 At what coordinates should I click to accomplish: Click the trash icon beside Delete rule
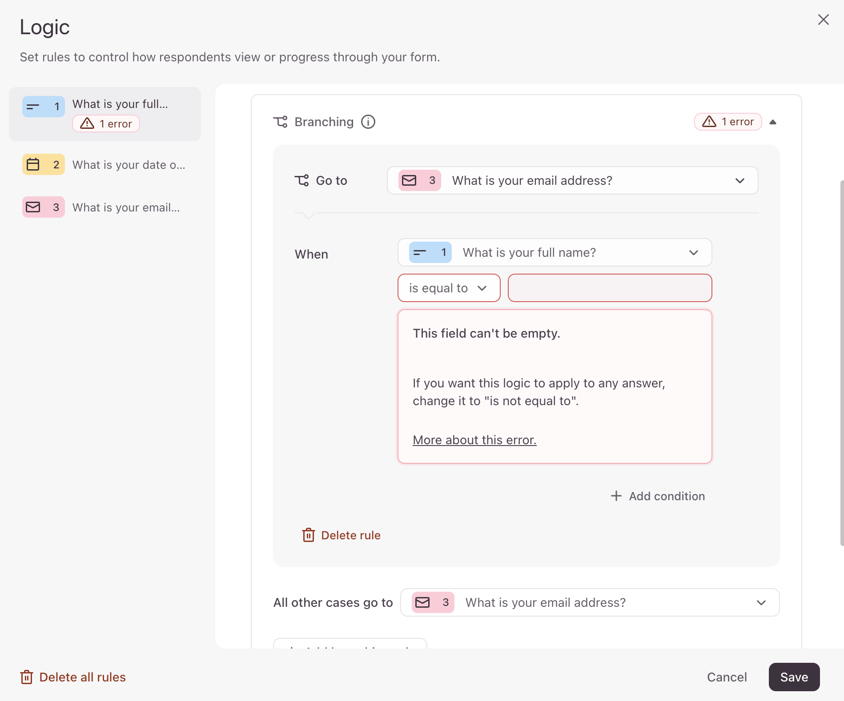click(309, 535)
